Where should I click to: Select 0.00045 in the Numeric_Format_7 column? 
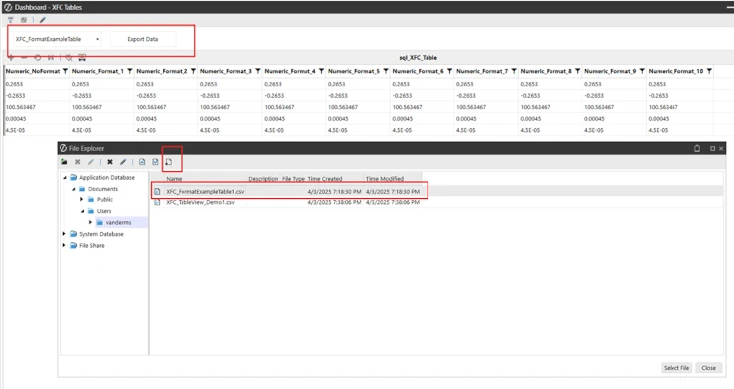(466, 119)
